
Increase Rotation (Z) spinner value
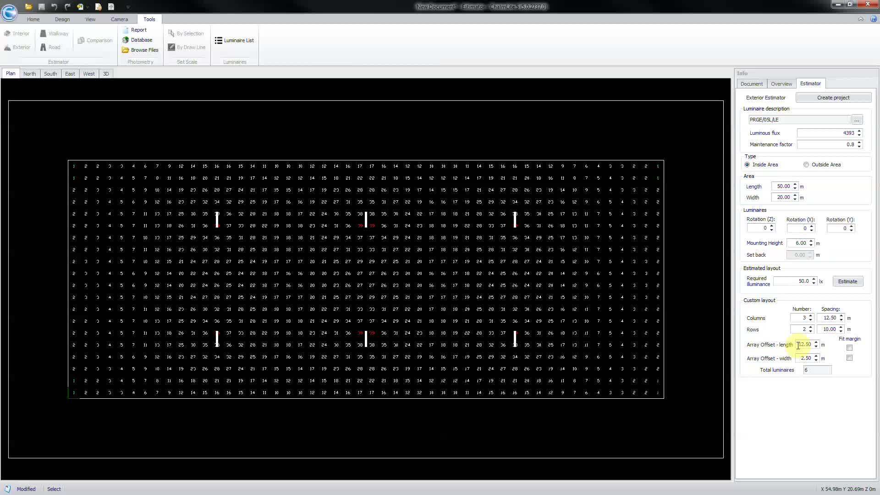pyautogui.click(x=772, y=226)
